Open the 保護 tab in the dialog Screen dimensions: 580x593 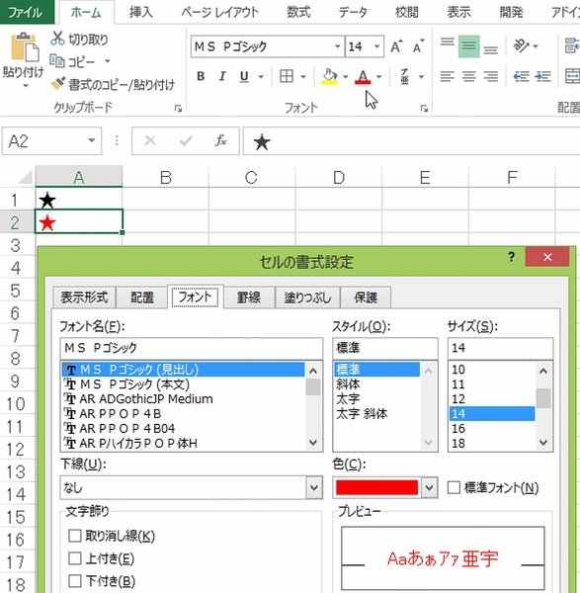pyautogui.click(x=366, y=297)
